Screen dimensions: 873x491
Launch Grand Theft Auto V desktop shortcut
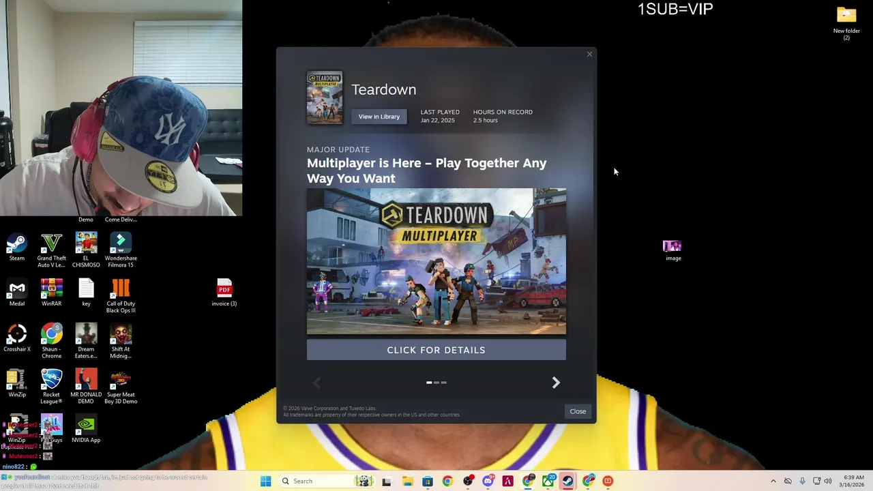pos(51,250)
